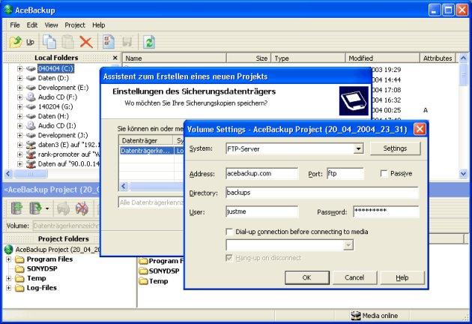The image size is (472, 324).
Task: Open the dial-up connection combo box
Action: pos(348,245)
